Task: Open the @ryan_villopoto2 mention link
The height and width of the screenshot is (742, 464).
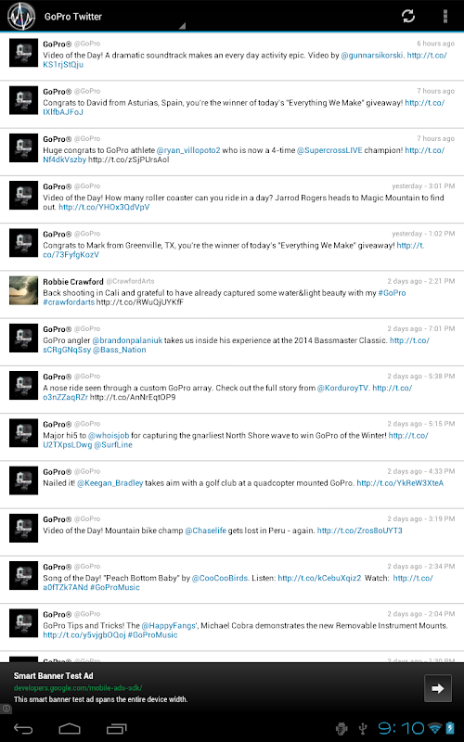Action: [188, 150]
